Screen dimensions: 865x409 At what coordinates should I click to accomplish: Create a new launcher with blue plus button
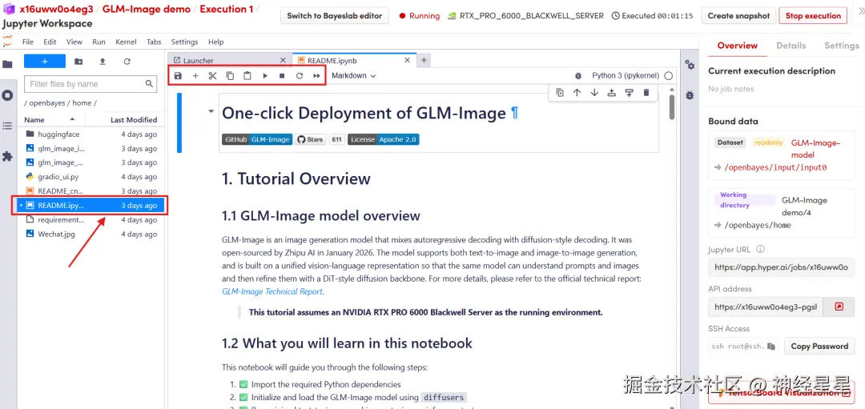pyautogui.click(x=45, y=61)
